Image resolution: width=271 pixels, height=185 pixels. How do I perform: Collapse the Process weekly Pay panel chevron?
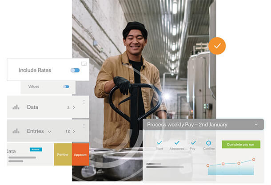256,124
